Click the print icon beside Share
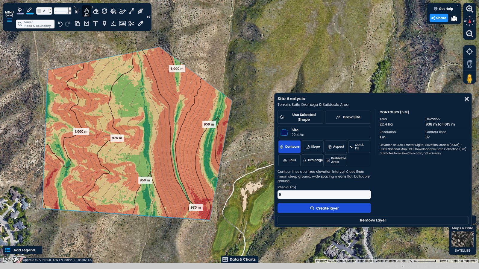Viewport: 479px width, 269px height. [454, 18]
